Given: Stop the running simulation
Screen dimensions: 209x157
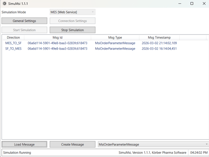Looking at the screenshot, I should click(72, 30).
